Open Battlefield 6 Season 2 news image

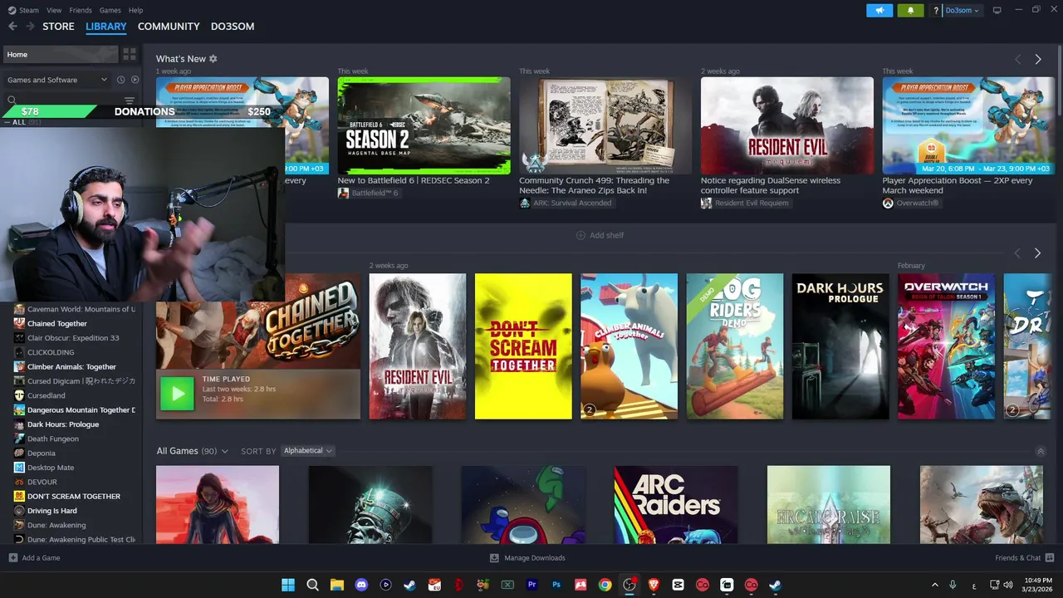click(424, 125)
